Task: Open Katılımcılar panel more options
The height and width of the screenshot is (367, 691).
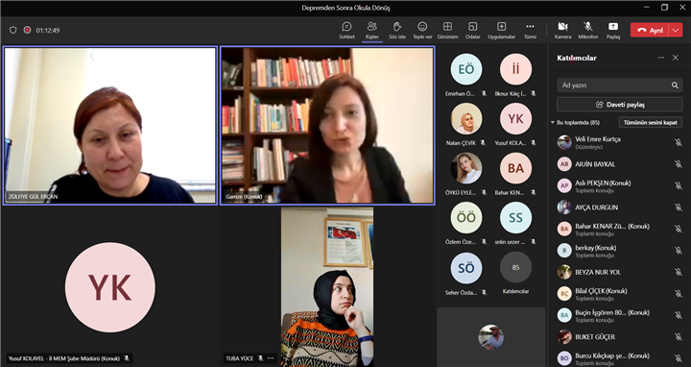Action: (x=661, y=58)
